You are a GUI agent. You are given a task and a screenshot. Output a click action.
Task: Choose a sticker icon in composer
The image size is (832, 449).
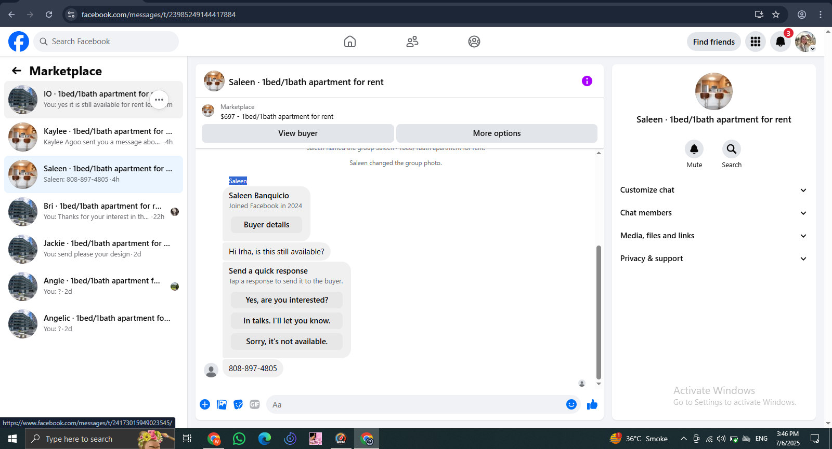(238, 404)
